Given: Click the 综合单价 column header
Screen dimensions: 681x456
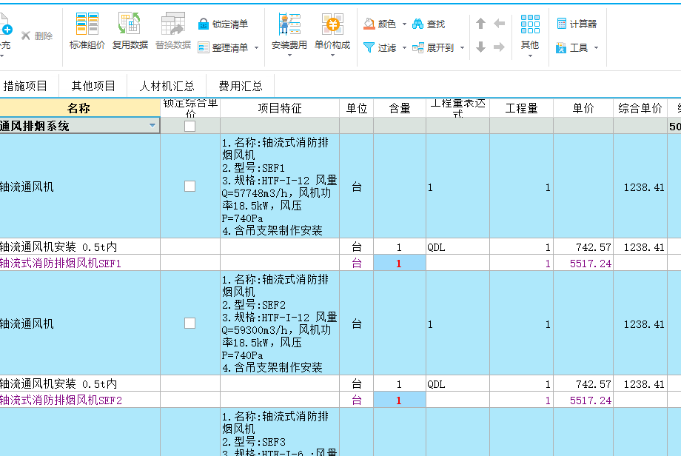Looking at the screenshot, I should pos(640,108).
